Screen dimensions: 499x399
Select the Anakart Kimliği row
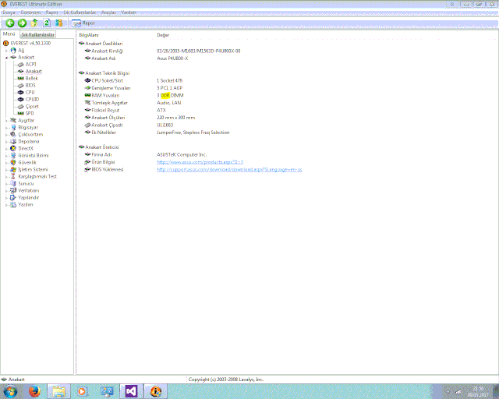coord(108,51)
